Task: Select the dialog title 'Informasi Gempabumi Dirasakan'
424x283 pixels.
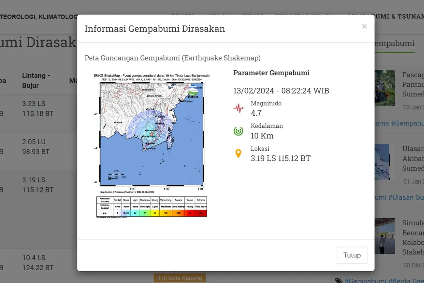Action: [x=155, y=29]
